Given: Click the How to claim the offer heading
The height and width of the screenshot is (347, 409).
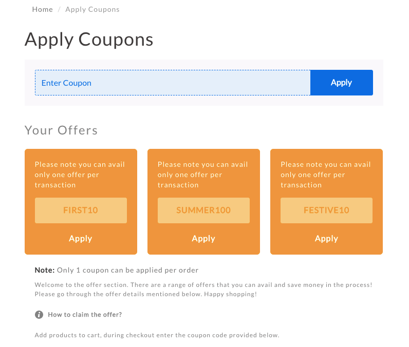Looking at the screenshot, I should [85, 315].
